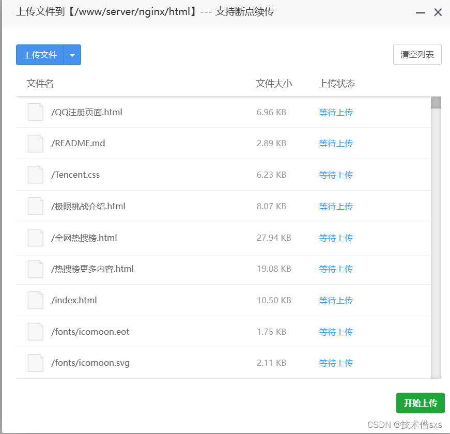Select file name /fonts/icomoon.svg
This screenshot has height=434, width=450.
(x=90, y=363)
